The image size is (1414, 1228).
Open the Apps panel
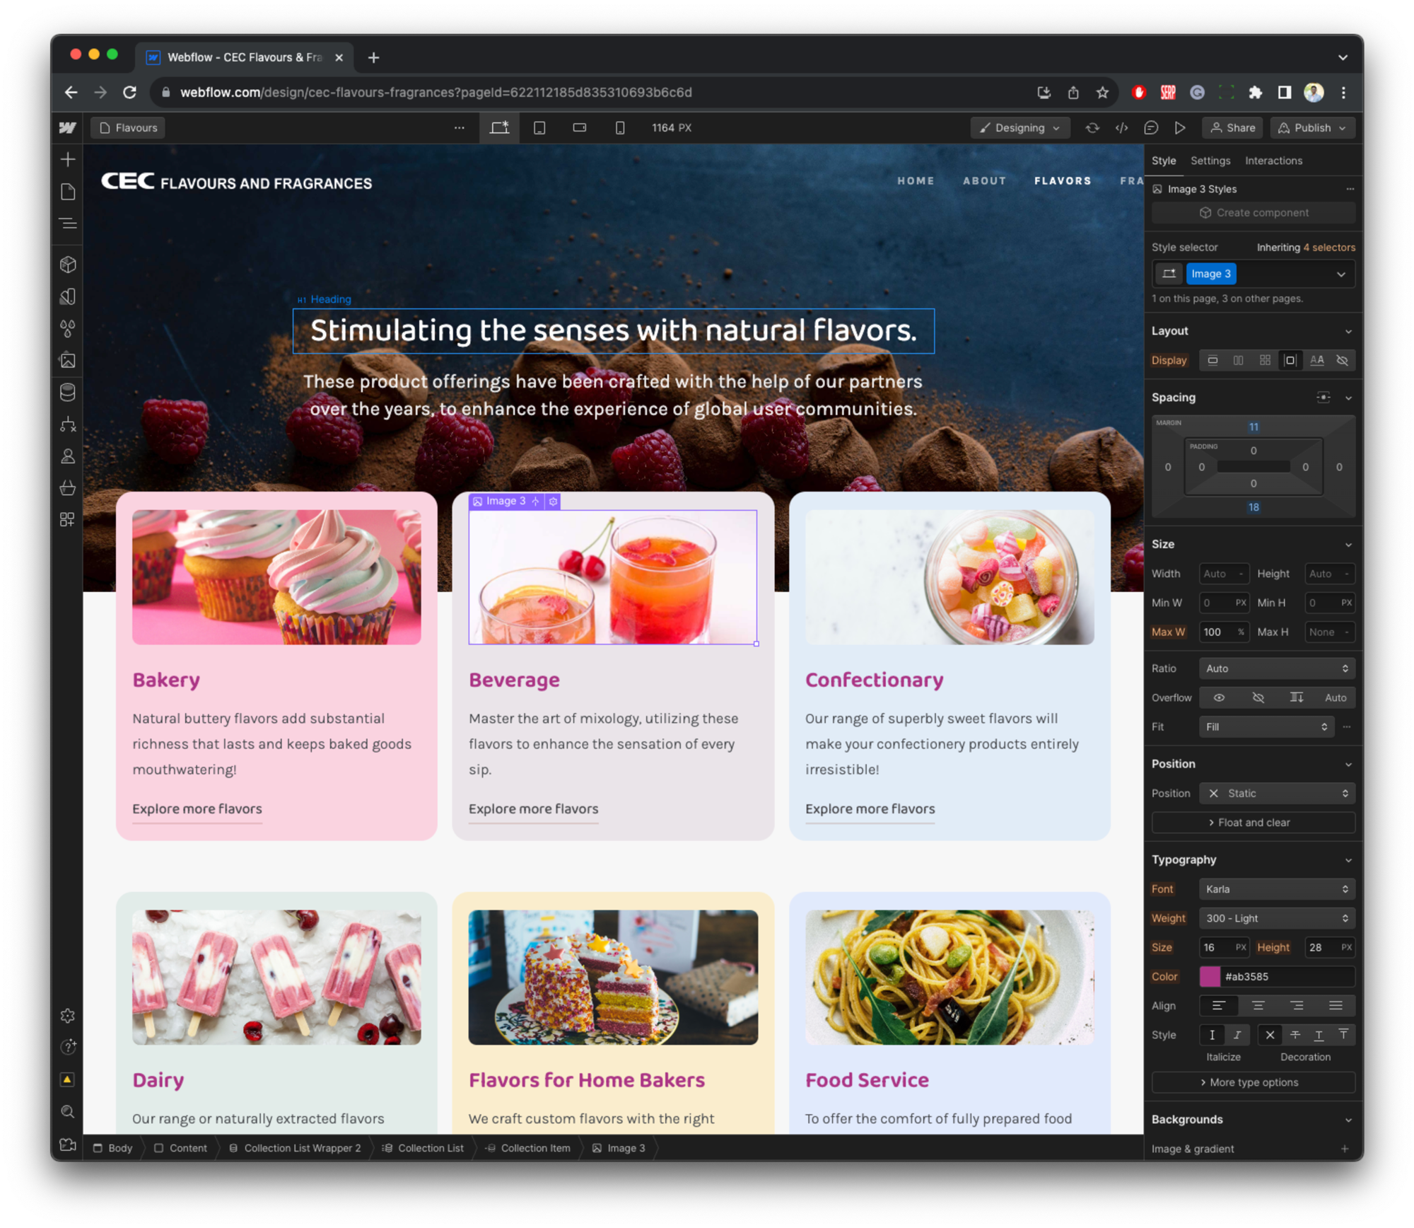click(x=68, y=520)
